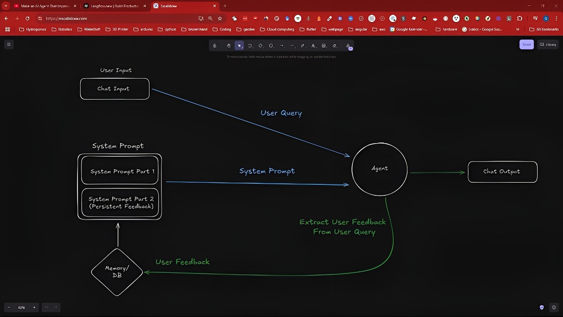Screen dimensions: 563x317
Task: Open the Coding bookmarks folder
Action: point(222,29)
